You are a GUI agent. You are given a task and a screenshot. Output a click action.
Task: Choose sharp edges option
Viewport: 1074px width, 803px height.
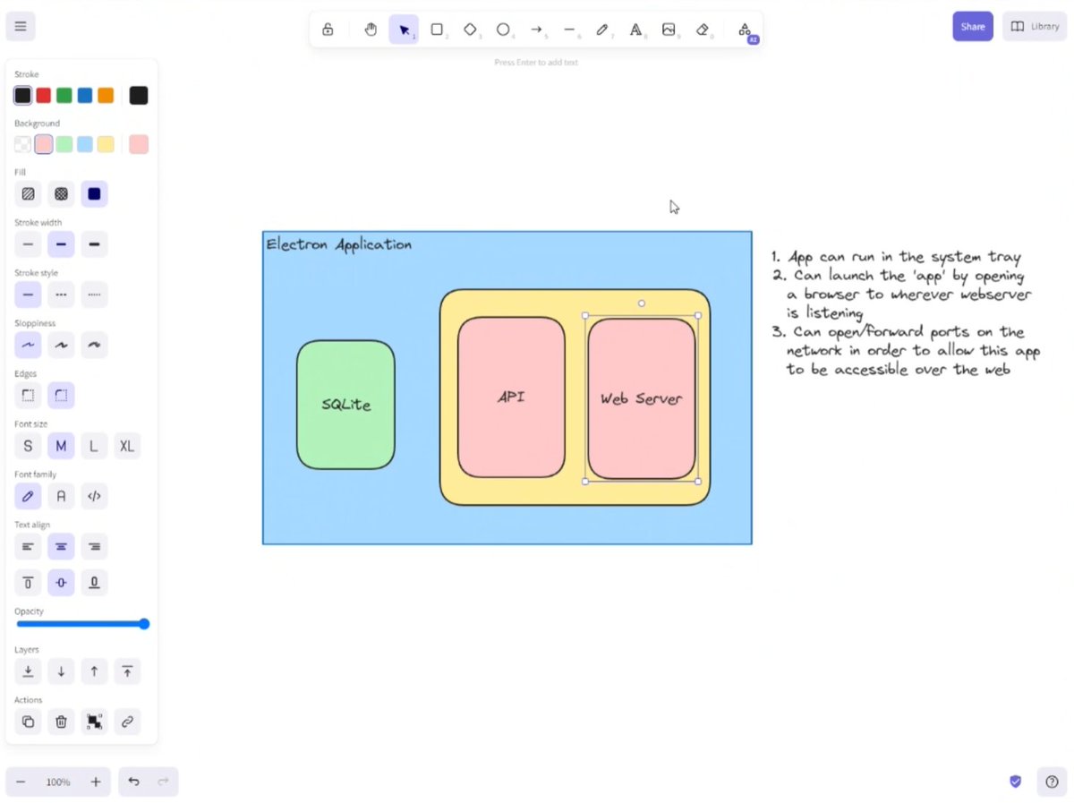click(x=28, y=395)
